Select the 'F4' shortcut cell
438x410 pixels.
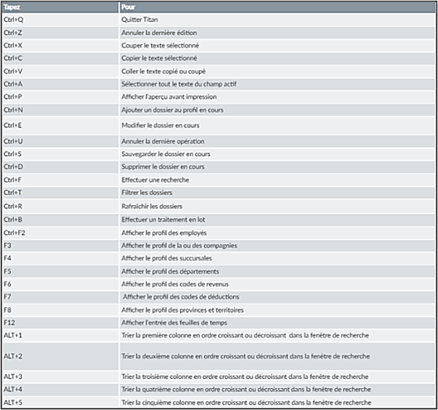click(60, 258)
